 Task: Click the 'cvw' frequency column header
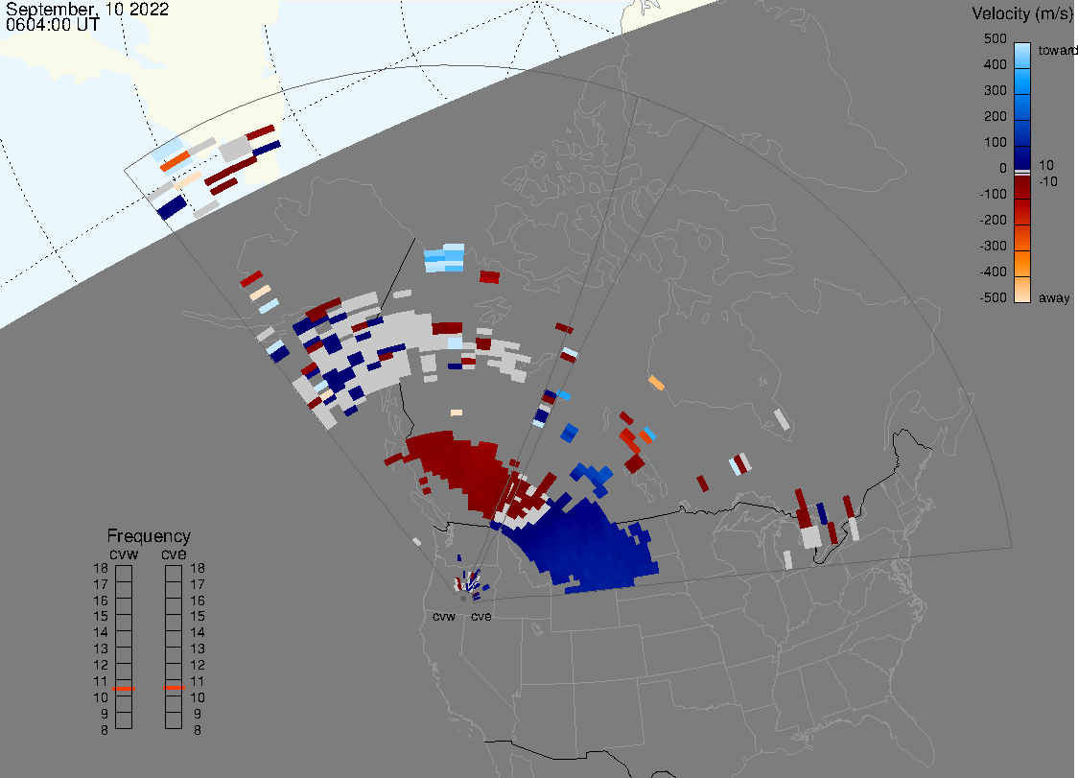[124, 554]
